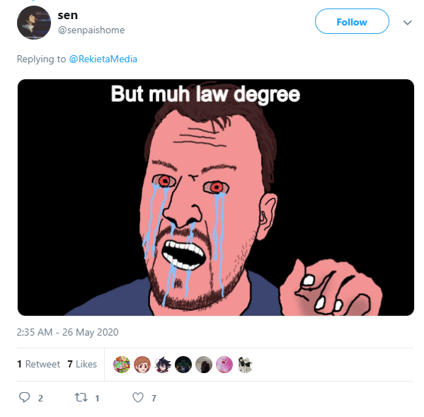Open the black-and-white sketch liker avatar
The image size is (424, 417).
[x=245, y=365]
